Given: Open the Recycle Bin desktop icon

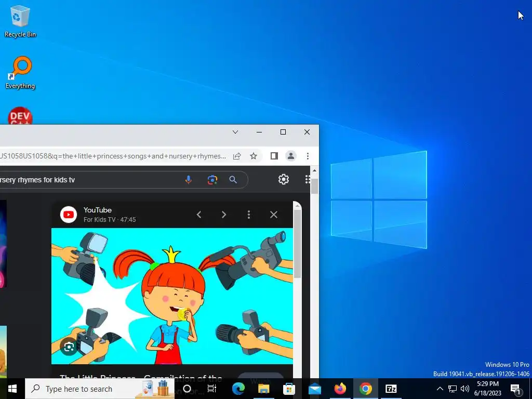Looking at the screenshot, I should 20,21.
